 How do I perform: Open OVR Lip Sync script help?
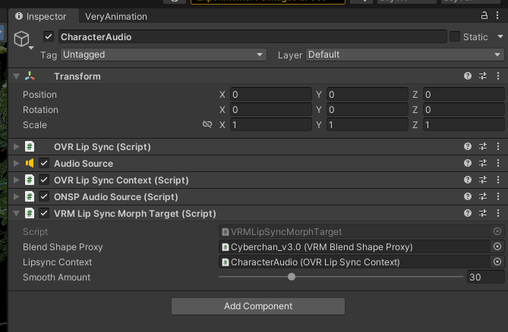tap(468, 146)
